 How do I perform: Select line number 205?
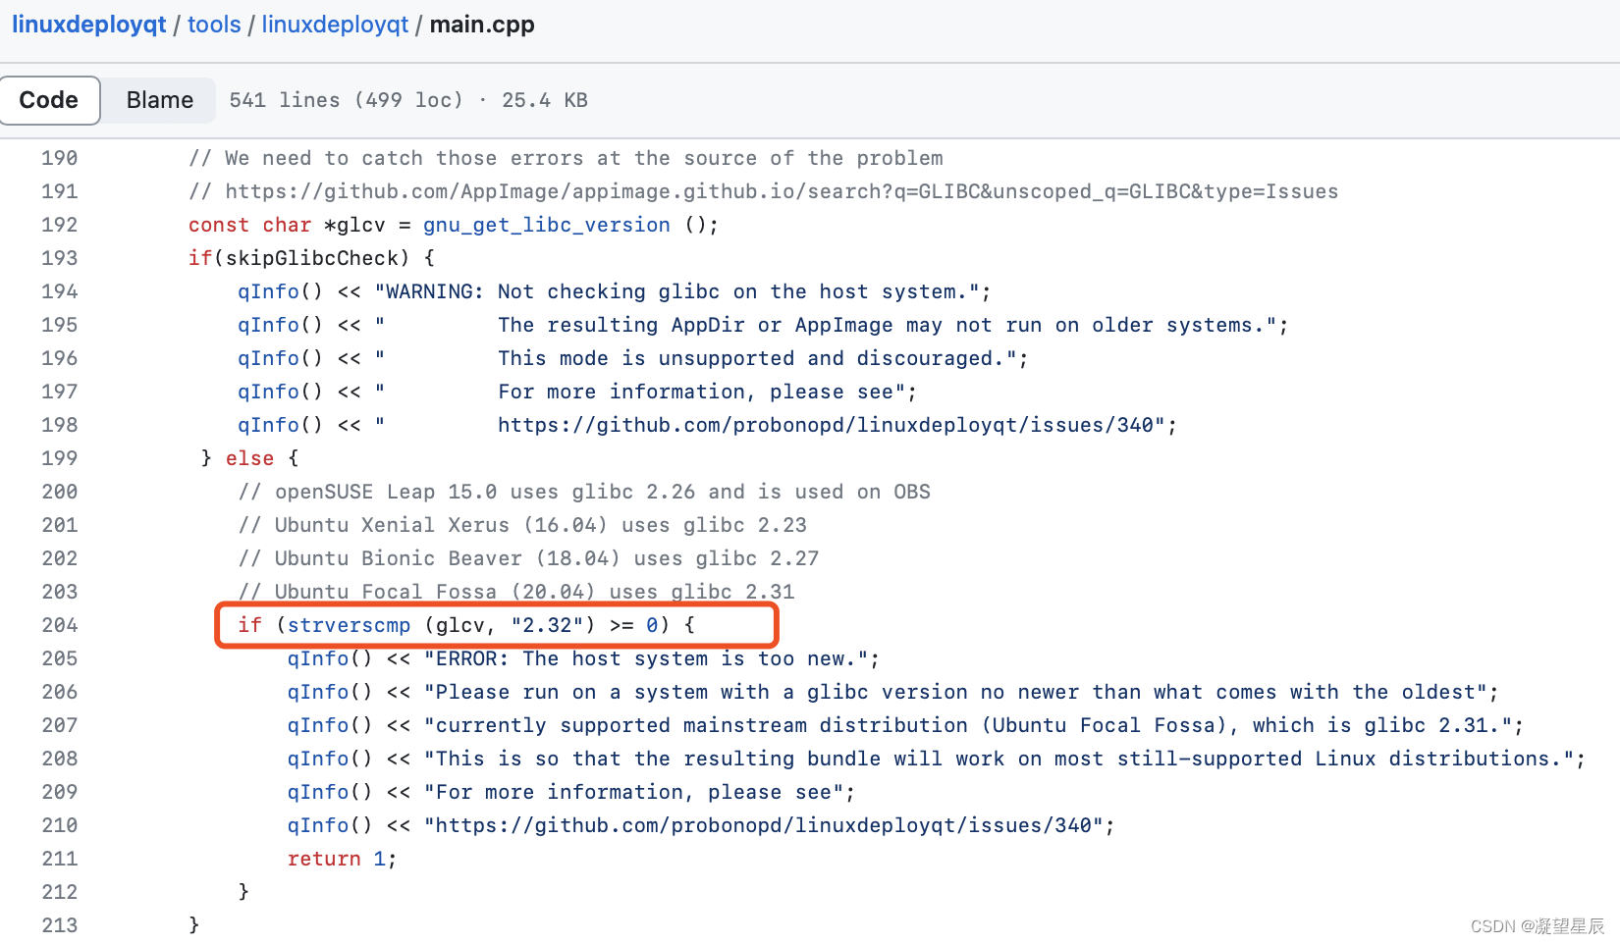click(59, 658)
